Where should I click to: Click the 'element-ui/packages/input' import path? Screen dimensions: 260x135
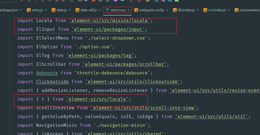(x=108, y=29)
